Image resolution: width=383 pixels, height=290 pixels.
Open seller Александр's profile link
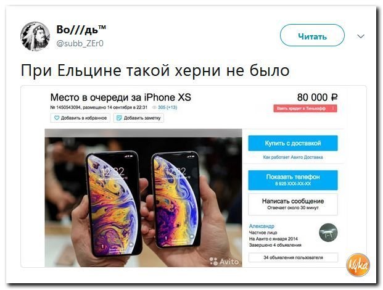262,226
